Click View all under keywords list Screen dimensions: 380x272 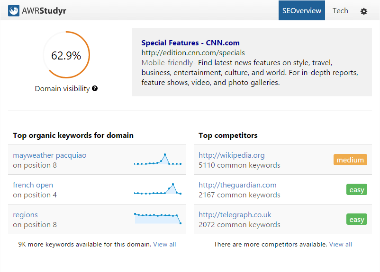[x=164, y=244]
